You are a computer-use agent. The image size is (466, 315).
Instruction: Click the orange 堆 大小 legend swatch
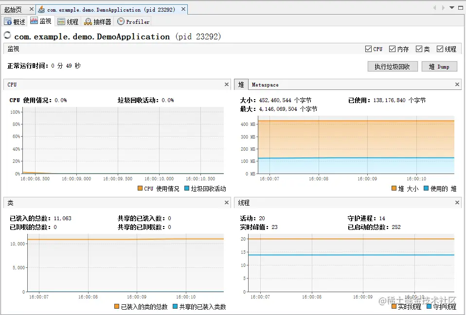coord(394,188)
